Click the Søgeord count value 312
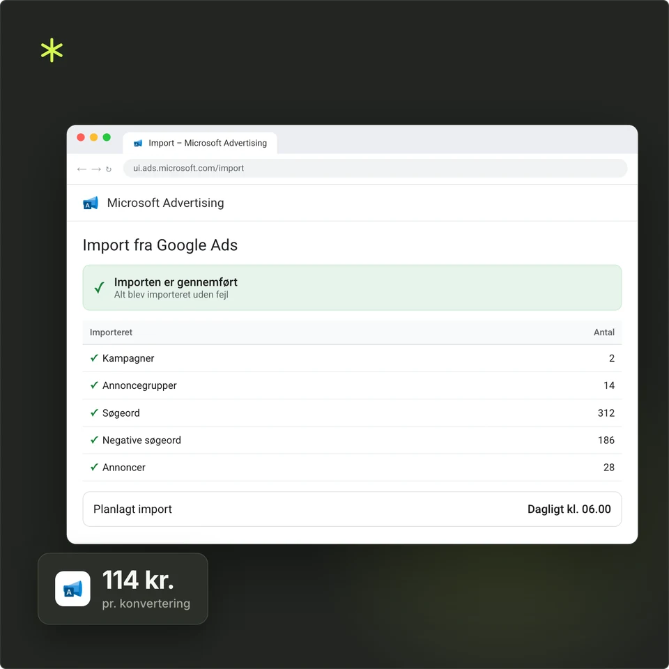The image size is (669, 669). click(x=606, y=413)
